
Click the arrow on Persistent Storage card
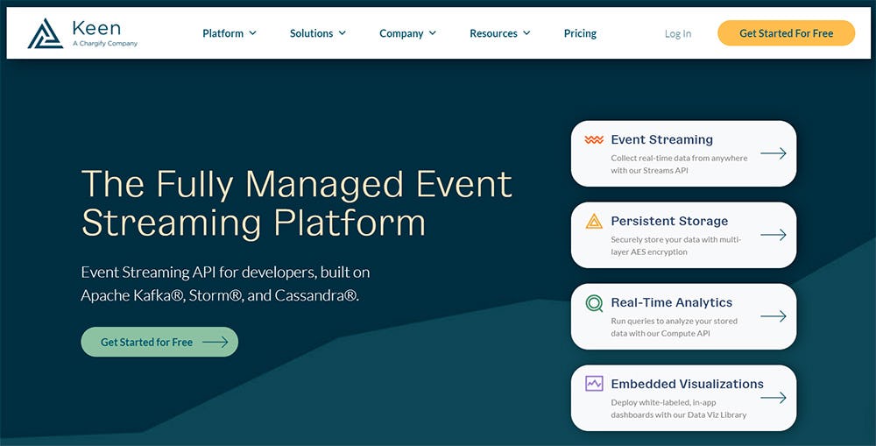pos(774,235)
